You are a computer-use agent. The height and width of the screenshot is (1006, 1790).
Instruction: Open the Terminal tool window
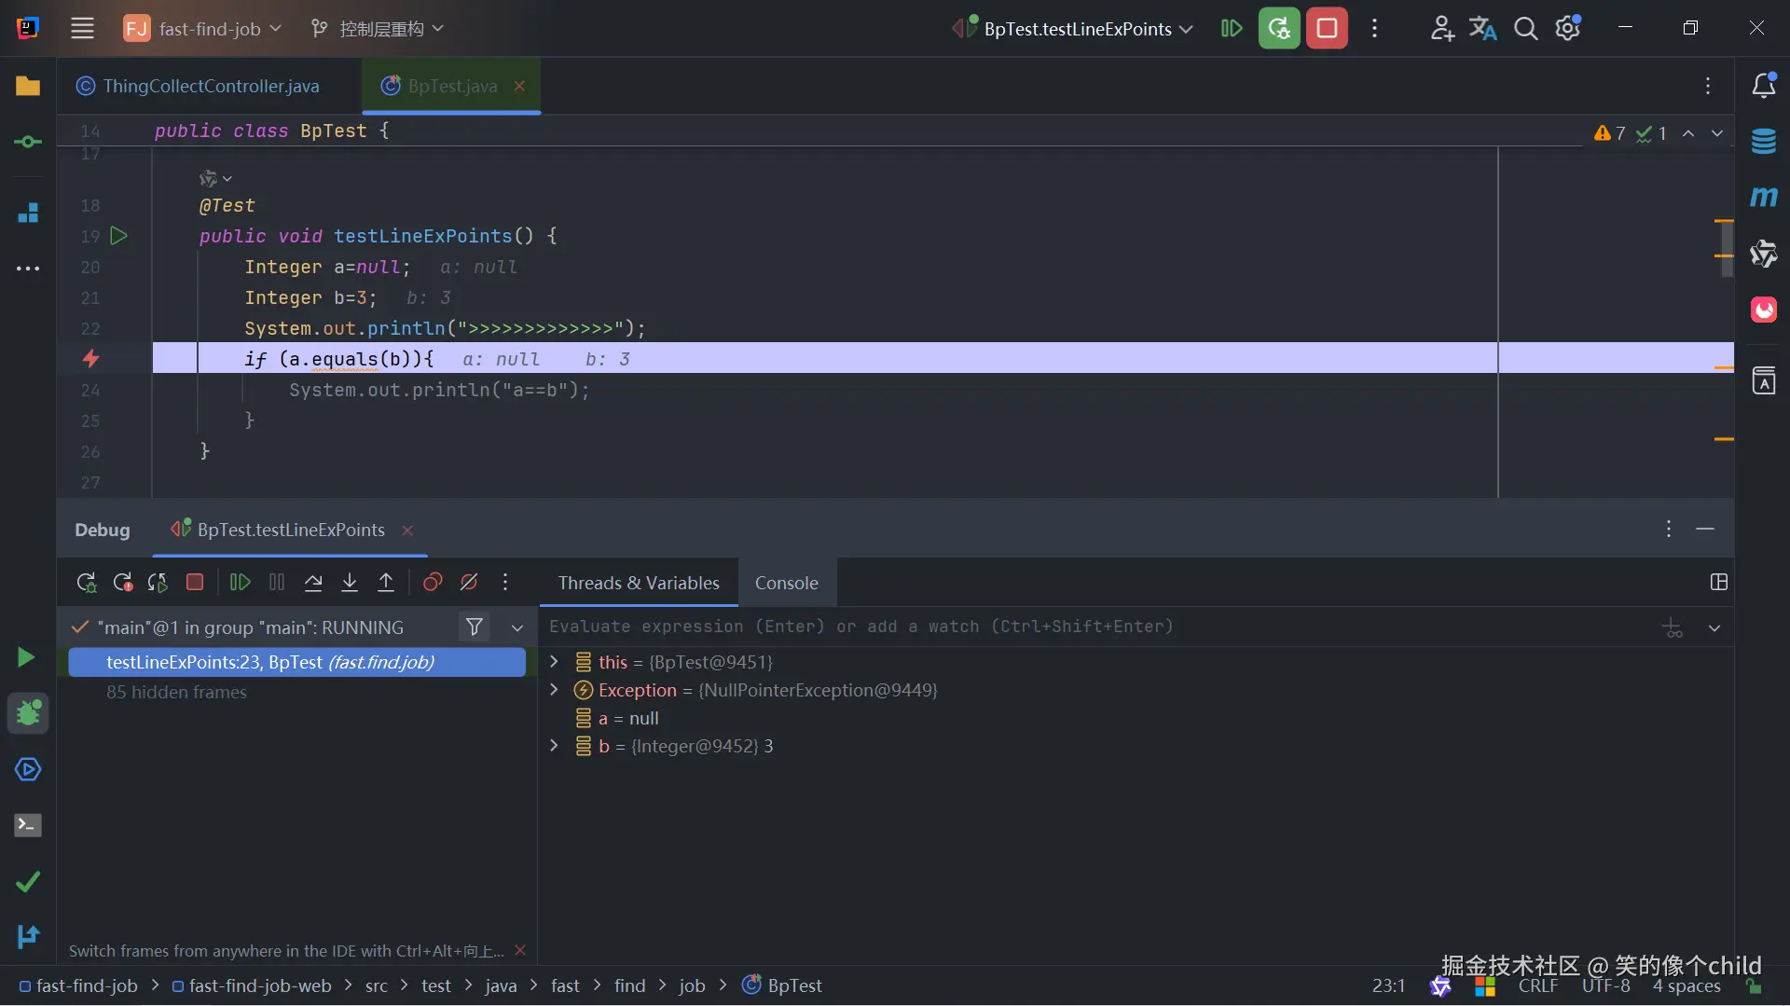point(28,825)
